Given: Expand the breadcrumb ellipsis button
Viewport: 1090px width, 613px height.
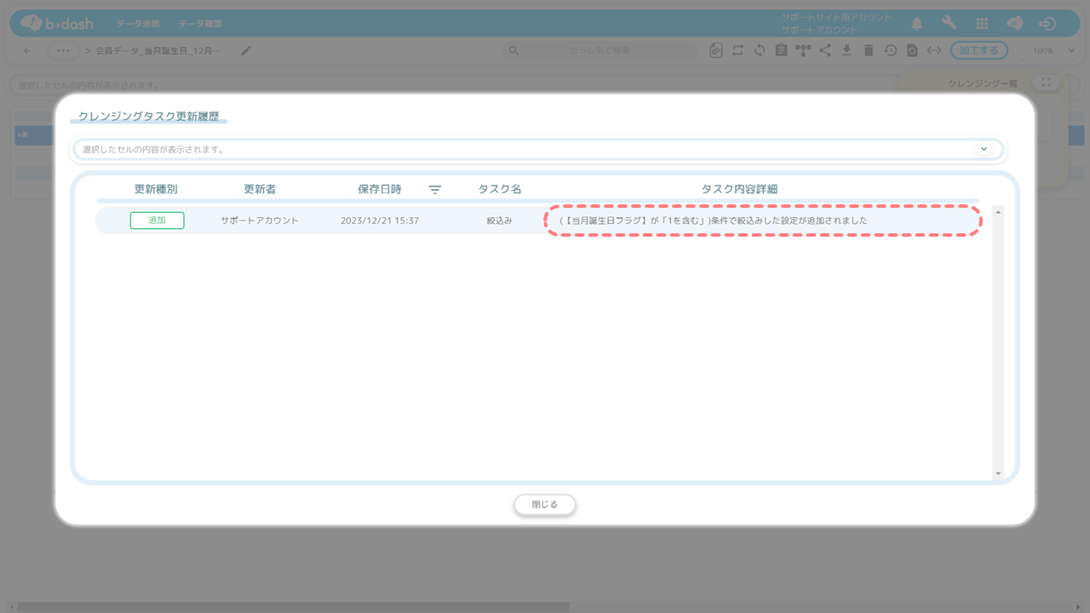Looking at the screenshot, I should 63,50.
